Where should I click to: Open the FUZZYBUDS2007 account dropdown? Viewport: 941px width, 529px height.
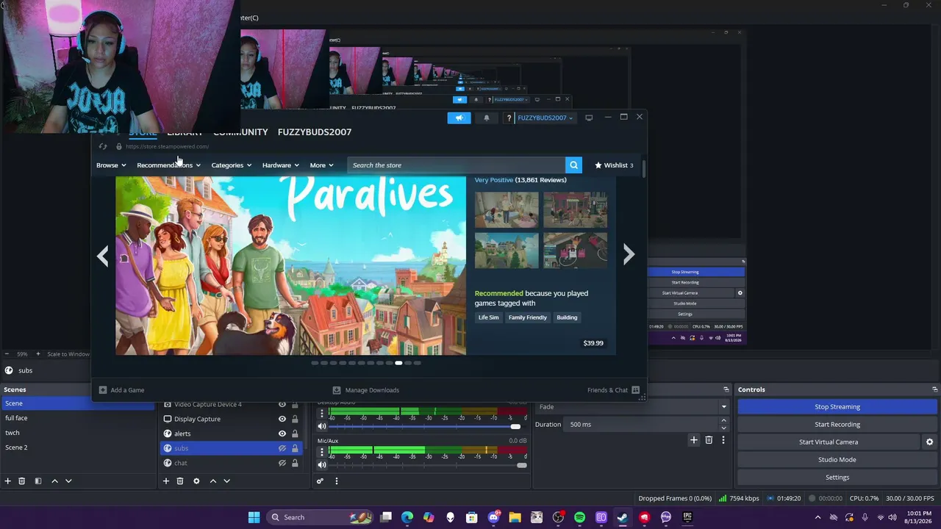545,118
